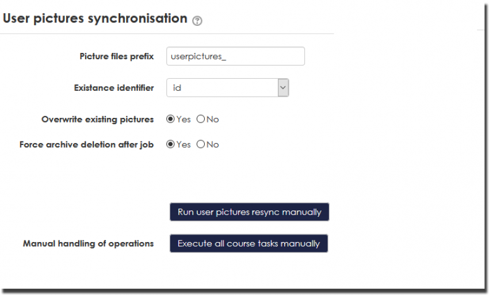This screenshot has height=295, width=489.
Task: Click the User pictures synchronisation heading
Action: coord(95,18)
